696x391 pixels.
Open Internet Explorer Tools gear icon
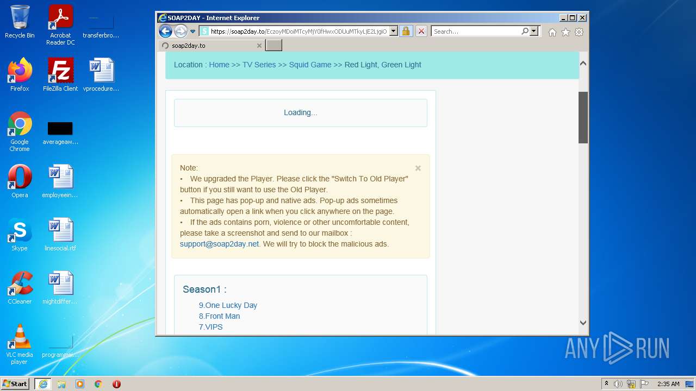pos(579,32)
